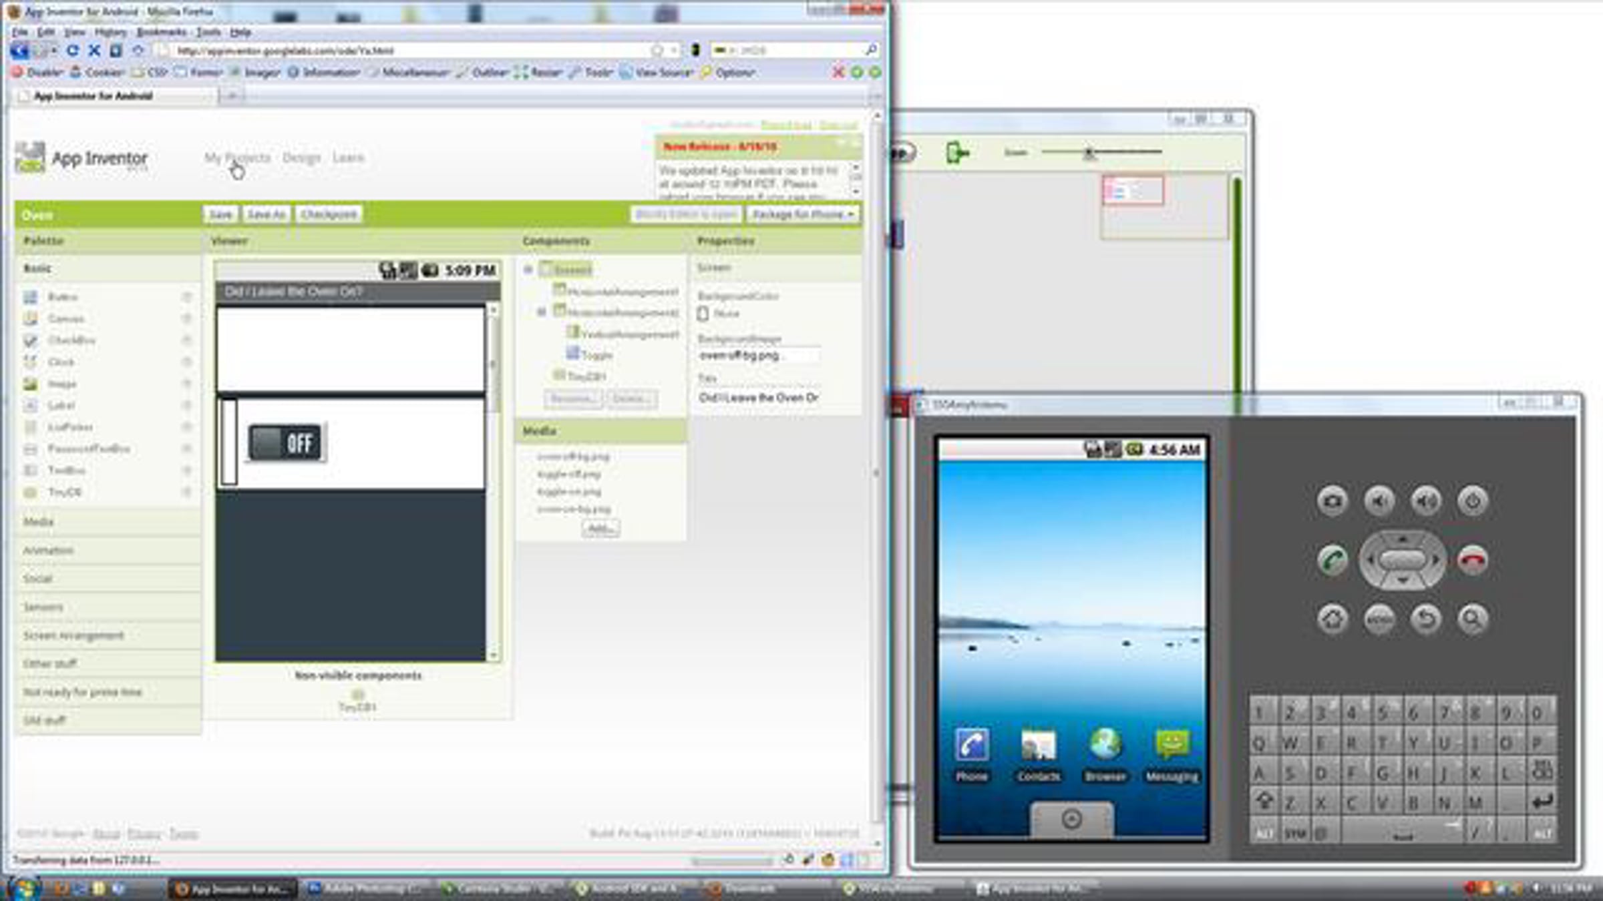Open the BackgroundColor None swatch
The height and width of the screenshot is (901, 1603).
coord(703,314)
